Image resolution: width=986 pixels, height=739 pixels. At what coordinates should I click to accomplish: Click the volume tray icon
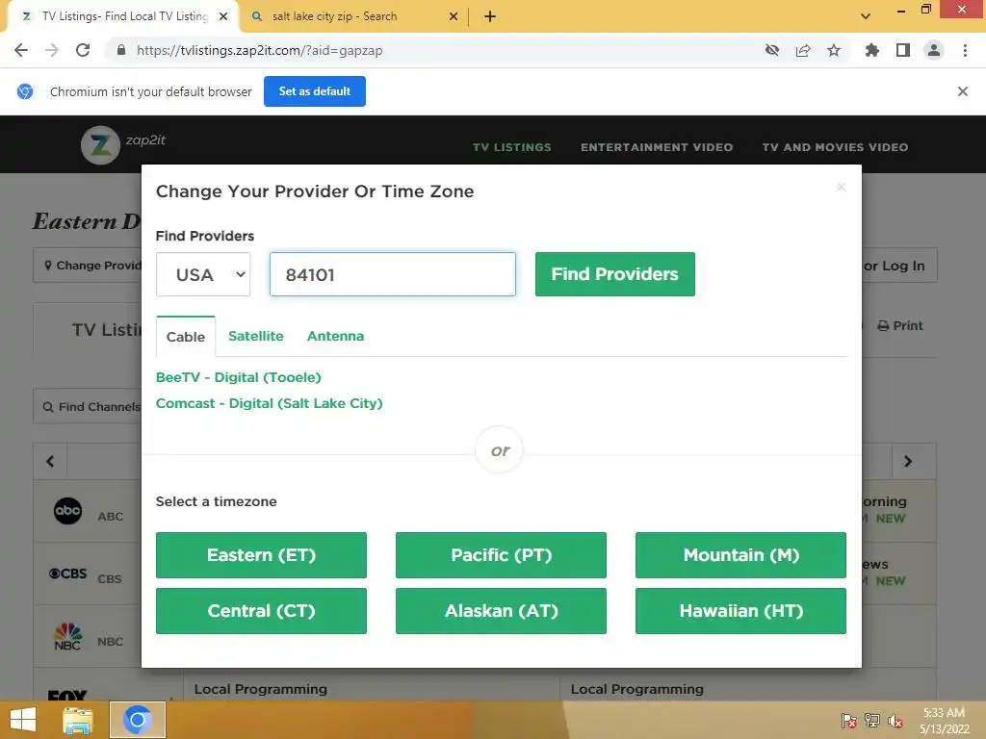tap(895, 720)
